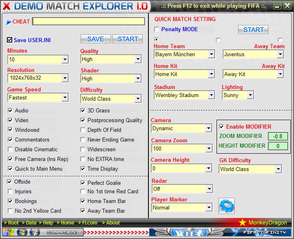Open the Data menu link
The width and height of the screenshot is (294, 239).
[x=29, y=222]
